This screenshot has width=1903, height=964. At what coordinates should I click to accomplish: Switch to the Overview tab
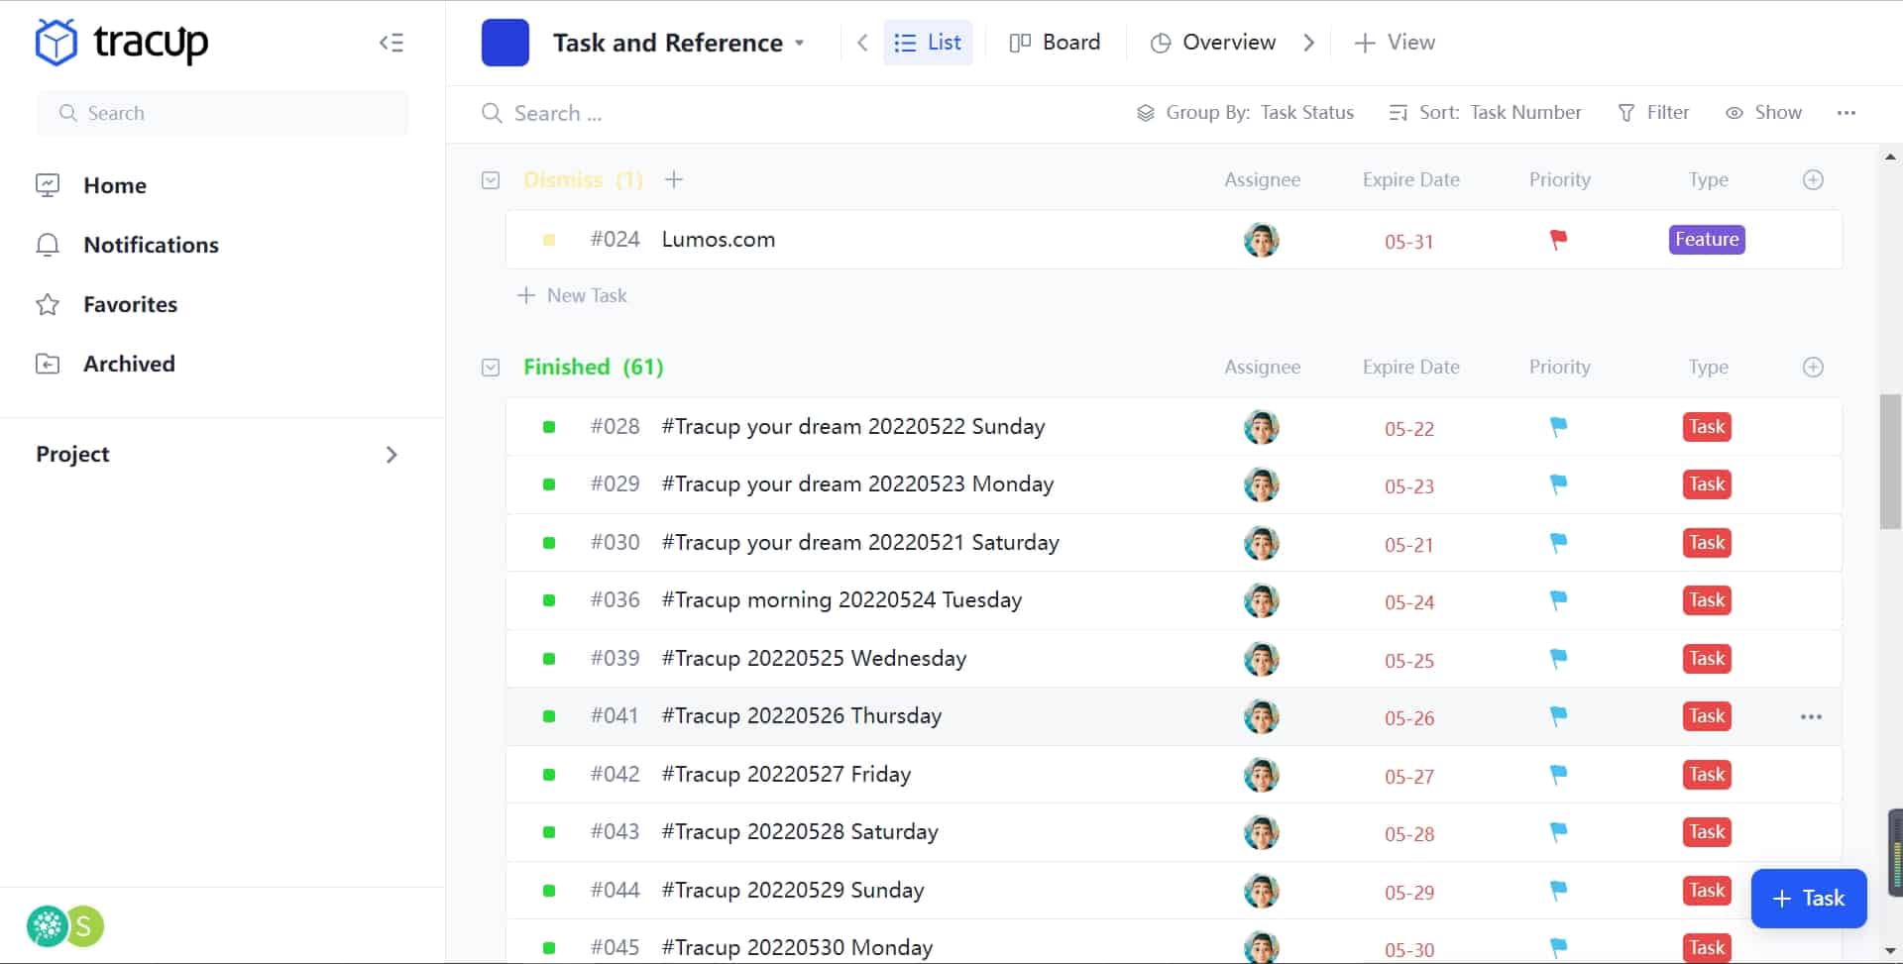click(x=1213, y=43)
